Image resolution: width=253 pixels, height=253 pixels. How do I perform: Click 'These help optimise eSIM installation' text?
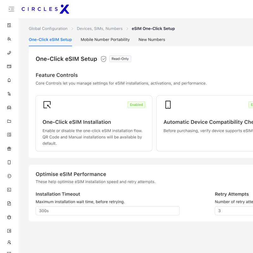click(x=96, y=182)
